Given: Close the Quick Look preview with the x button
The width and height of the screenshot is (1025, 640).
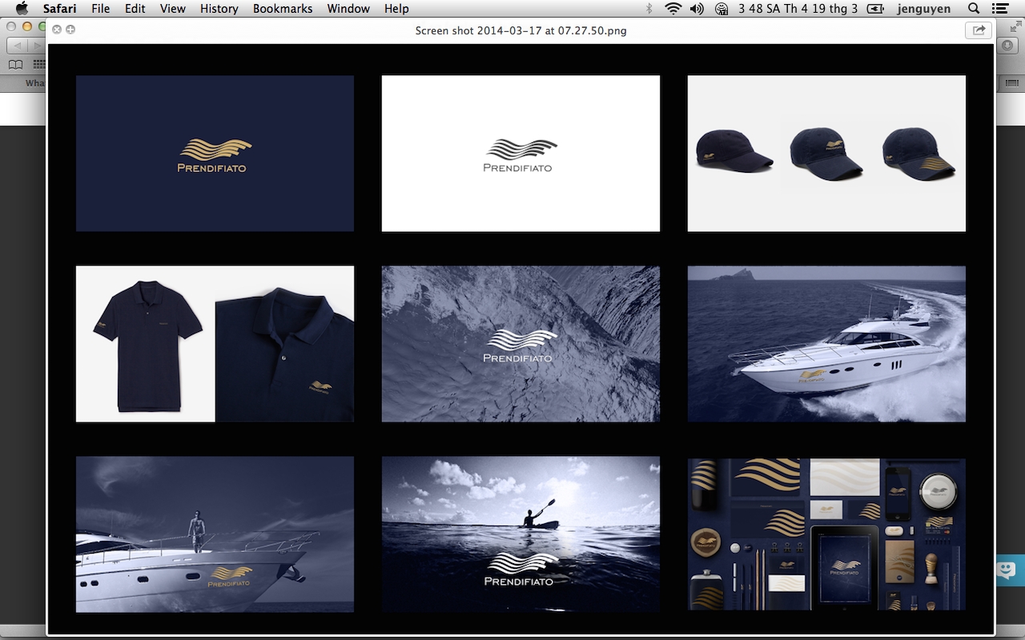Looking at the screenshot, I should 57,30.
